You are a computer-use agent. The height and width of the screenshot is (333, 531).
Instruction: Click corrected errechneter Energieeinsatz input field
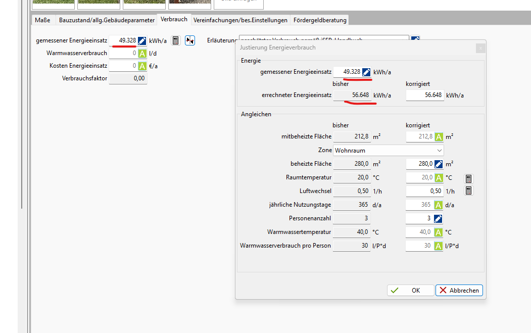424,95
